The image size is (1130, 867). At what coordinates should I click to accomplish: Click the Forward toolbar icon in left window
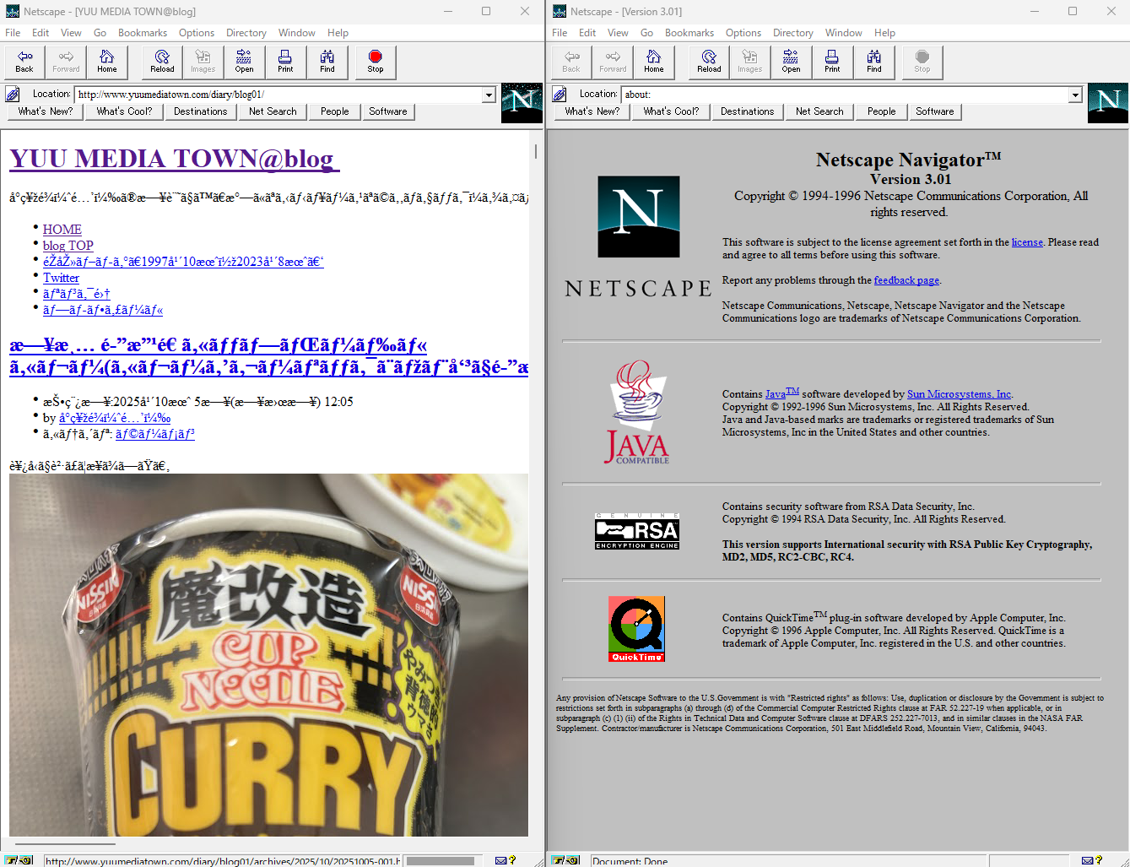[x=65, y=61]
